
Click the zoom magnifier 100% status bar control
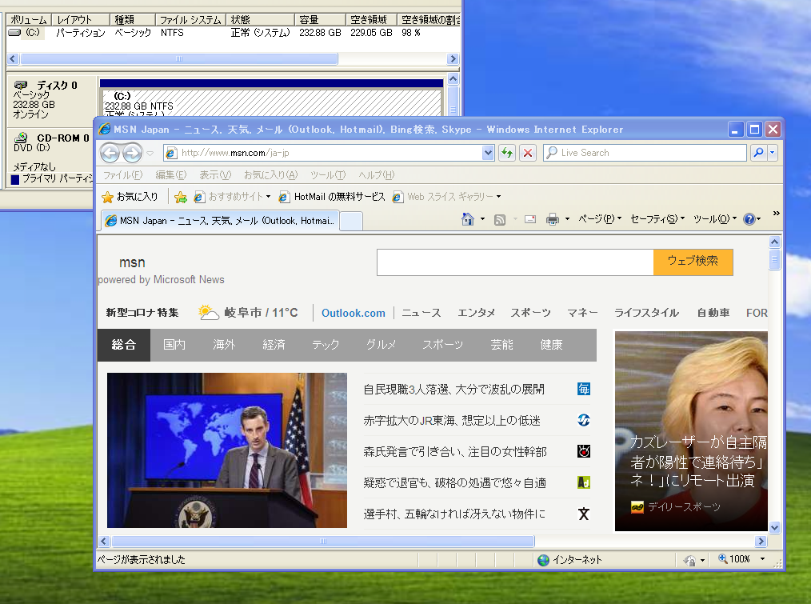coord(734,559)
